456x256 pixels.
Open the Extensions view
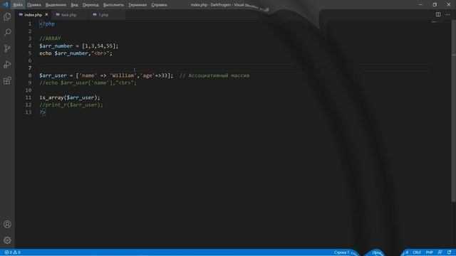pos(7,80)
